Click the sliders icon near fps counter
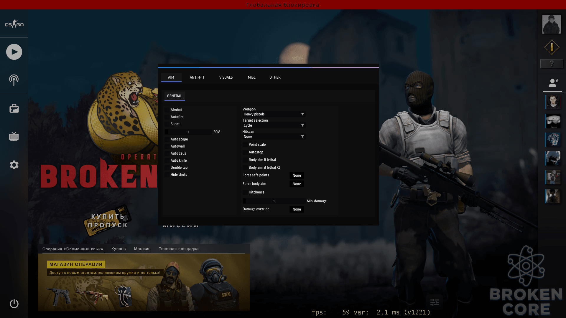 point(435,302)
